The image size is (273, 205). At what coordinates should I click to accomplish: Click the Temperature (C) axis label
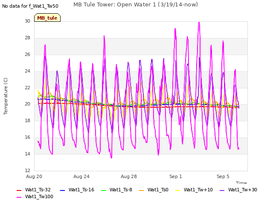6,96
